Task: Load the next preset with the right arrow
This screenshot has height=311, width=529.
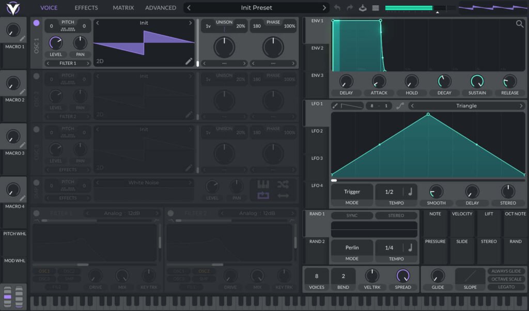Action: pyautogui.click(x=324, y=8)
